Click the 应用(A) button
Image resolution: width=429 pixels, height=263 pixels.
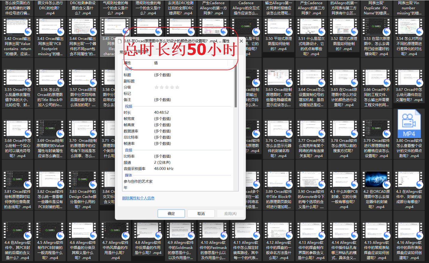pos(230,214)
